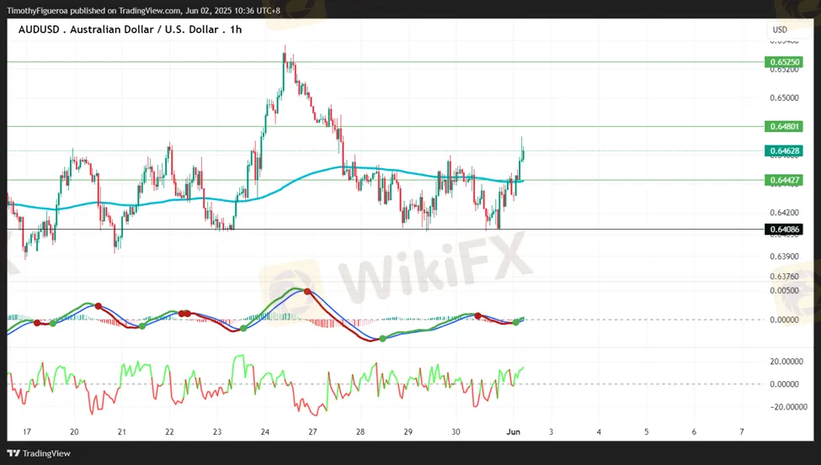Click the green 0.65250 price label
The width and height of the screenshot is (821, 465).
(783, 62)
